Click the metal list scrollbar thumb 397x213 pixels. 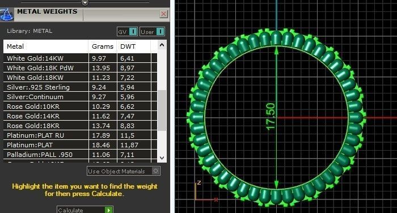click(x=162, y=110)
